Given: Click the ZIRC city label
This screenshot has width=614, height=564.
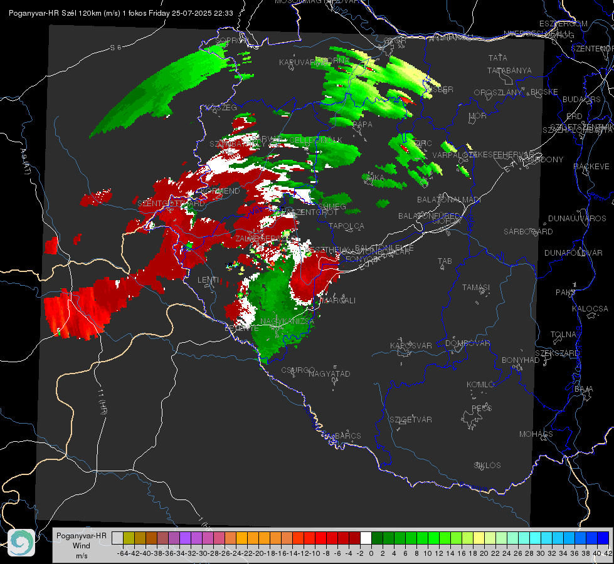Looking at the screenshot, I should (423, 144).
